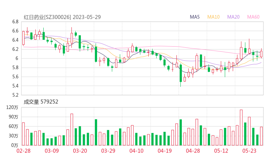Select the last red candlestick on the right
Screen dimensions: 267x159
(x=261, y=53)
